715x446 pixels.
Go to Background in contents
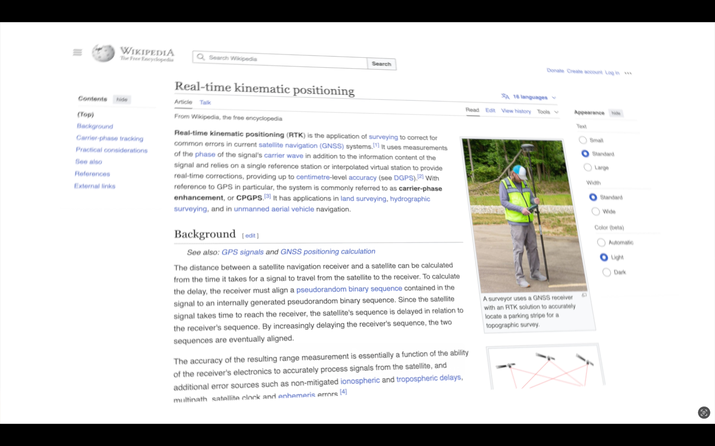[x=95, y=126]
